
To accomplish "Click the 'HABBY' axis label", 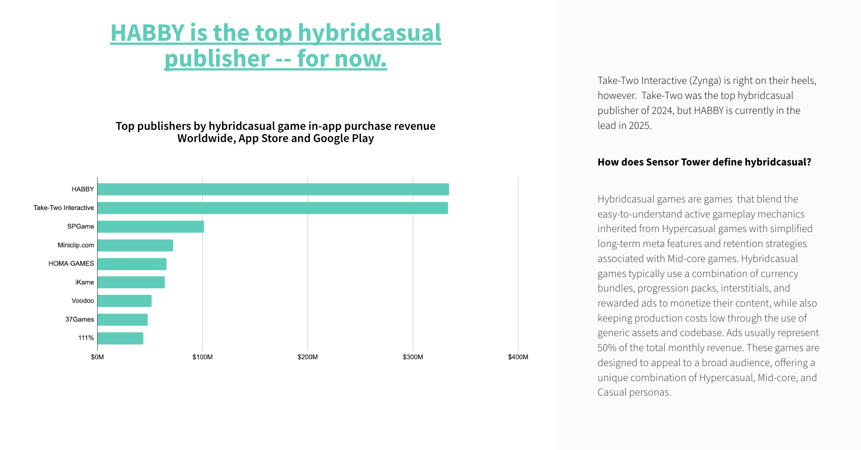I will click(83, 189).
